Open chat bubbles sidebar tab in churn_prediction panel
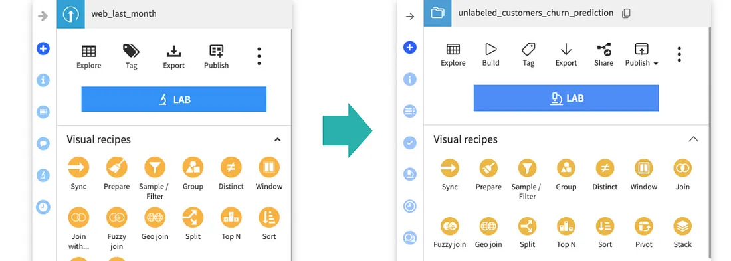This screenshot has height=261, width=731. [410, 238]
